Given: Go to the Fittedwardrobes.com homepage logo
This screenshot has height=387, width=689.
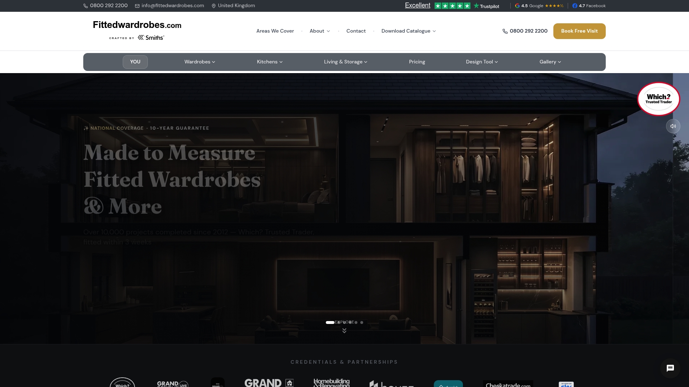Looking at the screenshot, I should (137, 25).
